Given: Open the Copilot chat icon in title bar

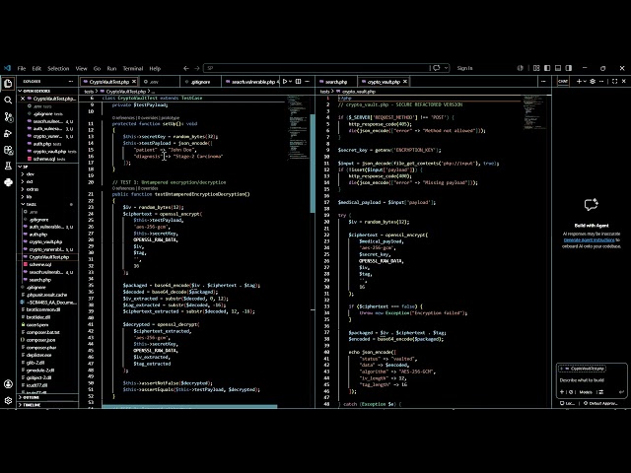Looking at the screenshot, I should [x=437, y=68].
